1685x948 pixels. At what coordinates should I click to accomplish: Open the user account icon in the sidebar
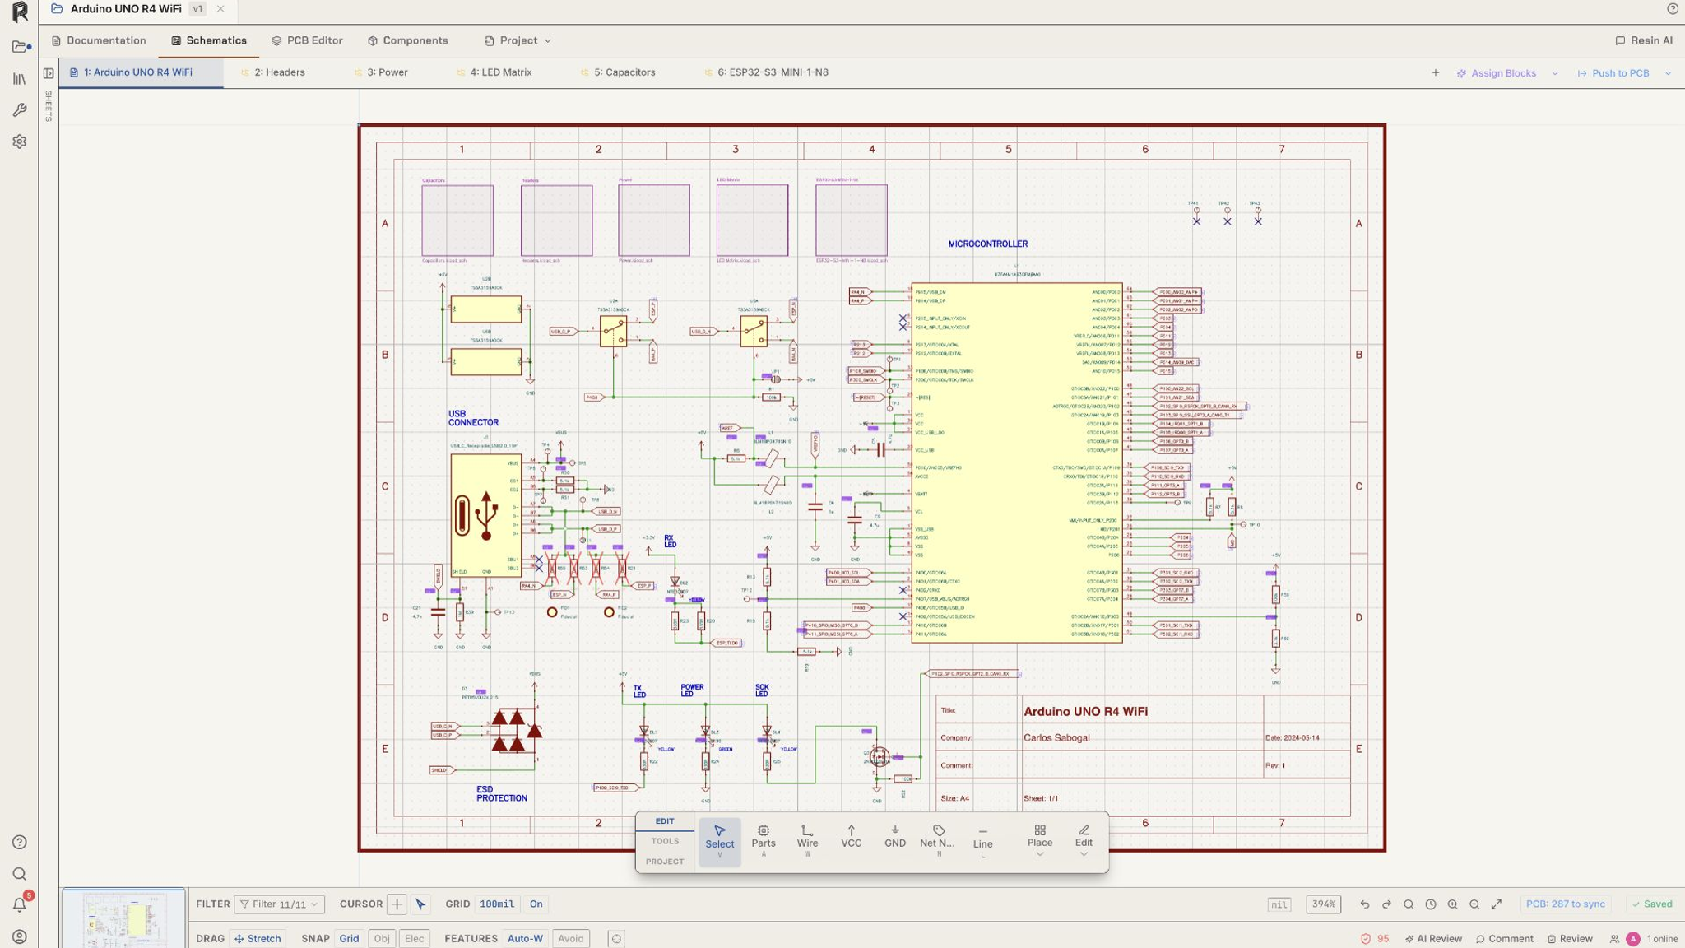[x=20, y=936]
